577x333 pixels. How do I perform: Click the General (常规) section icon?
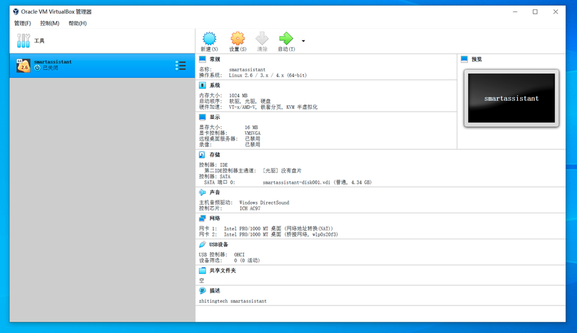tap(203, 59)
